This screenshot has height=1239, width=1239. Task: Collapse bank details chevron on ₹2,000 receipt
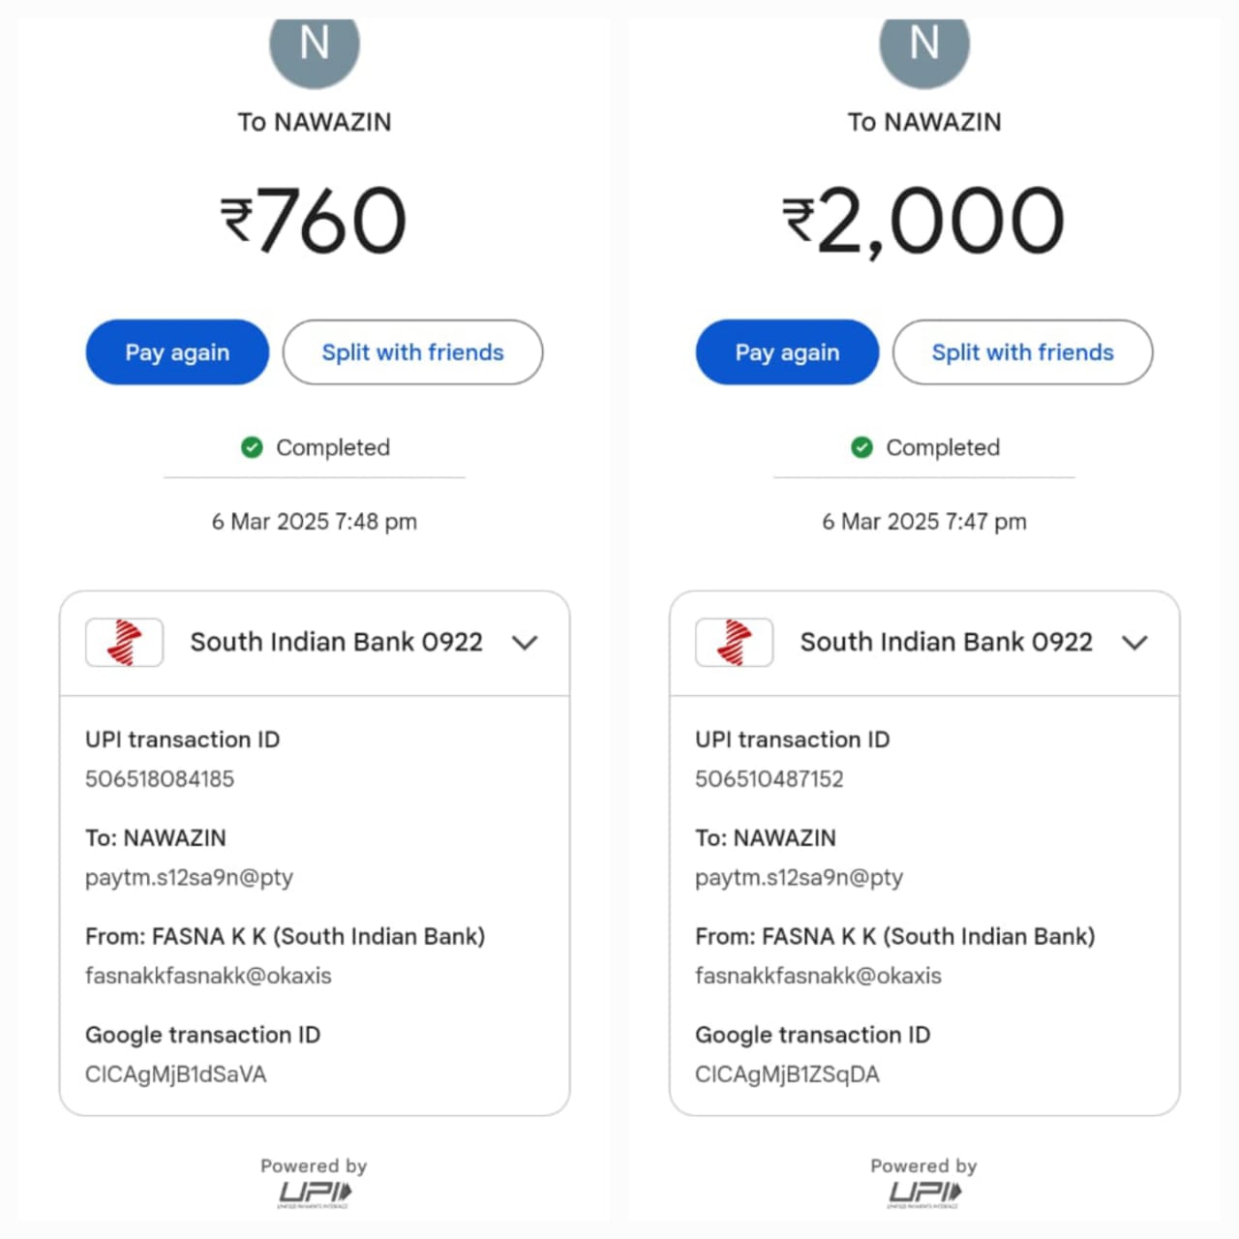(x=1134, y=643)
